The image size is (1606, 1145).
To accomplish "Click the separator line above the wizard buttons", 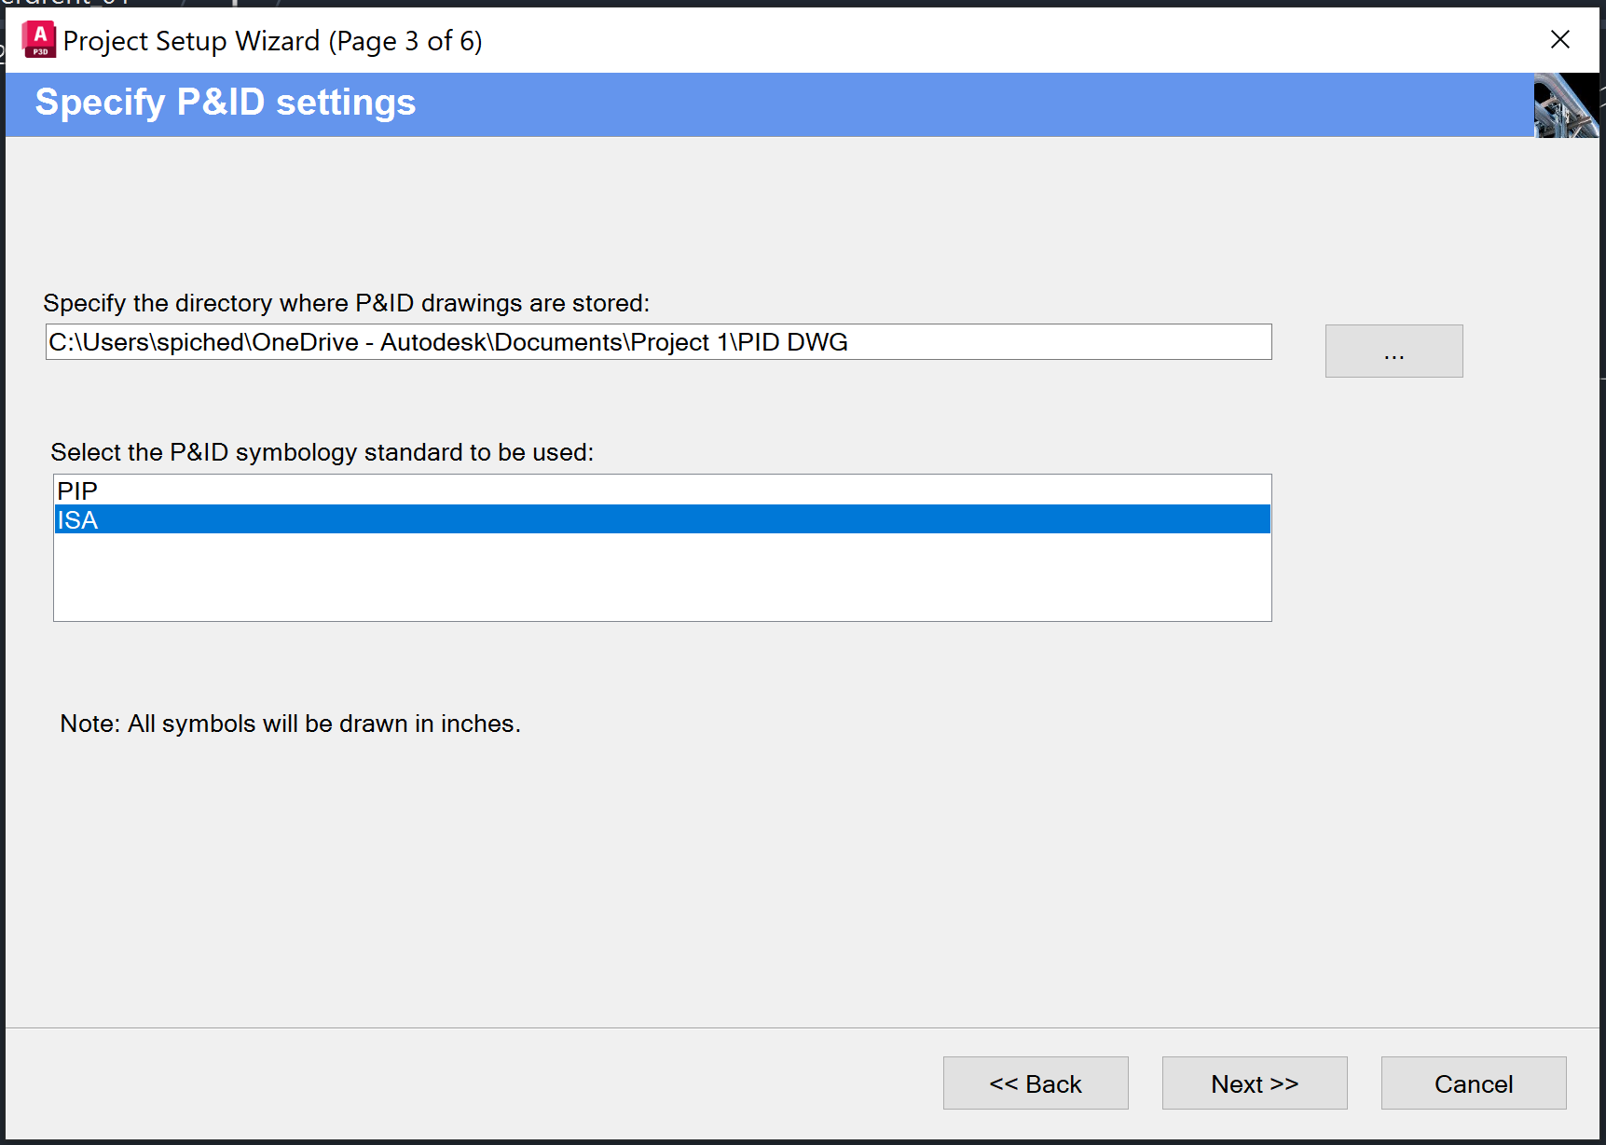I will tap(802, 1028).
